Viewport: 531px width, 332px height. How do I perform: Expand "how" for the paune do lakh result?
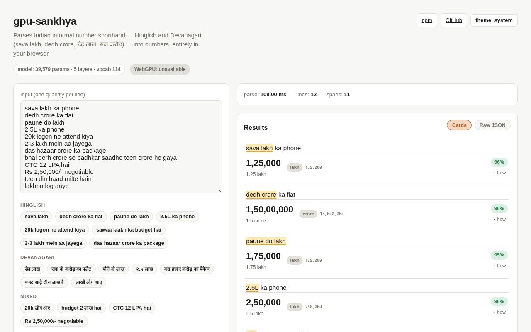pos(499,266)
